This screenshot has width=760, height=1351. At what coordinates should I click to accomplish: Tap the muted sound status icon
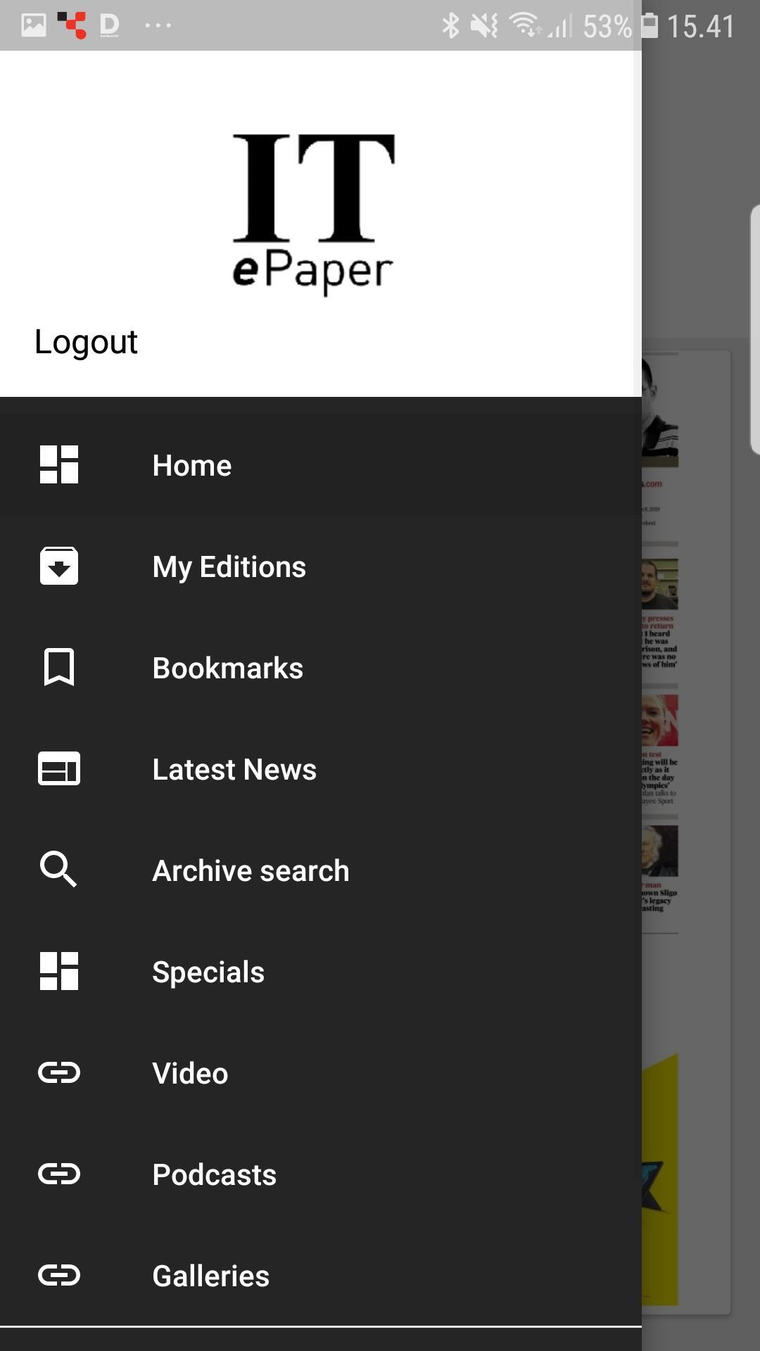pyautogui.click(x=484, y=26)
